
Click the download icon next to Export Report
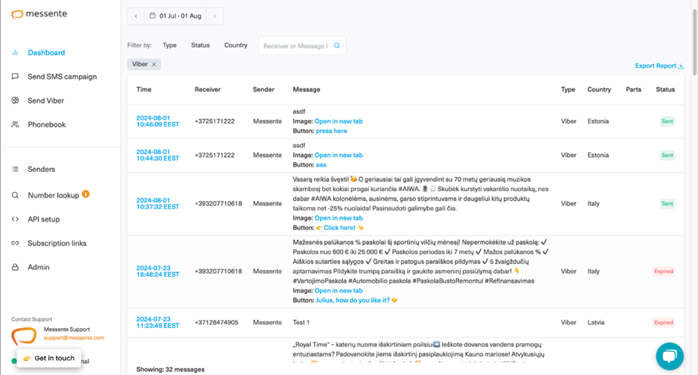(x=681, y=65)
